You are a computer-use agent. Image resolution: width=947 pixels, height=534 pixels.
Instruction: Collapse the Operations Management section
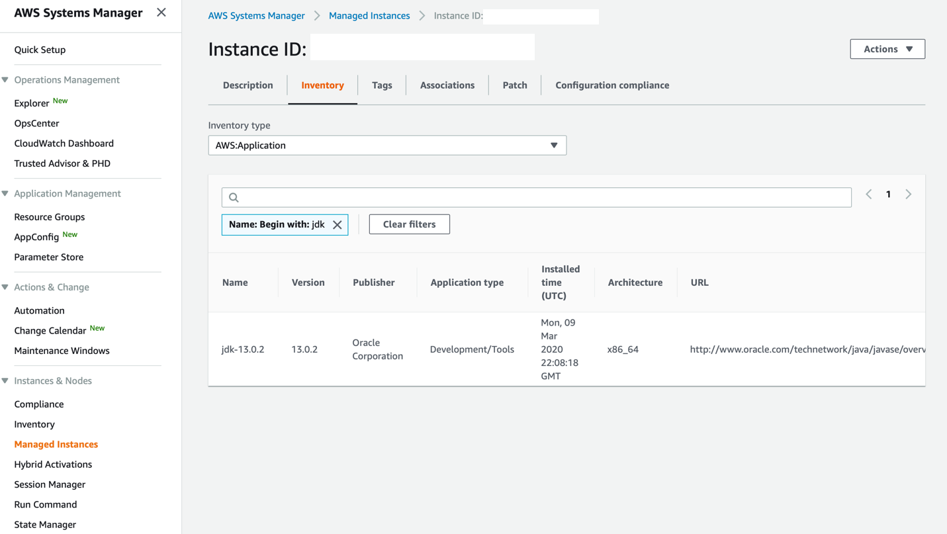(6, 79)
